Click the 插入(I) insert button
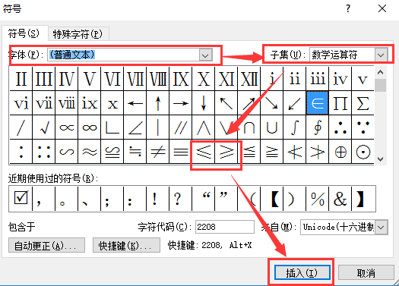399x286 pixels. [x=302, y=273]
